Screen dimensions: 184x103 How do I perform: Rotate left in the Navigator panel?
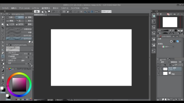[x=170, y=33]
